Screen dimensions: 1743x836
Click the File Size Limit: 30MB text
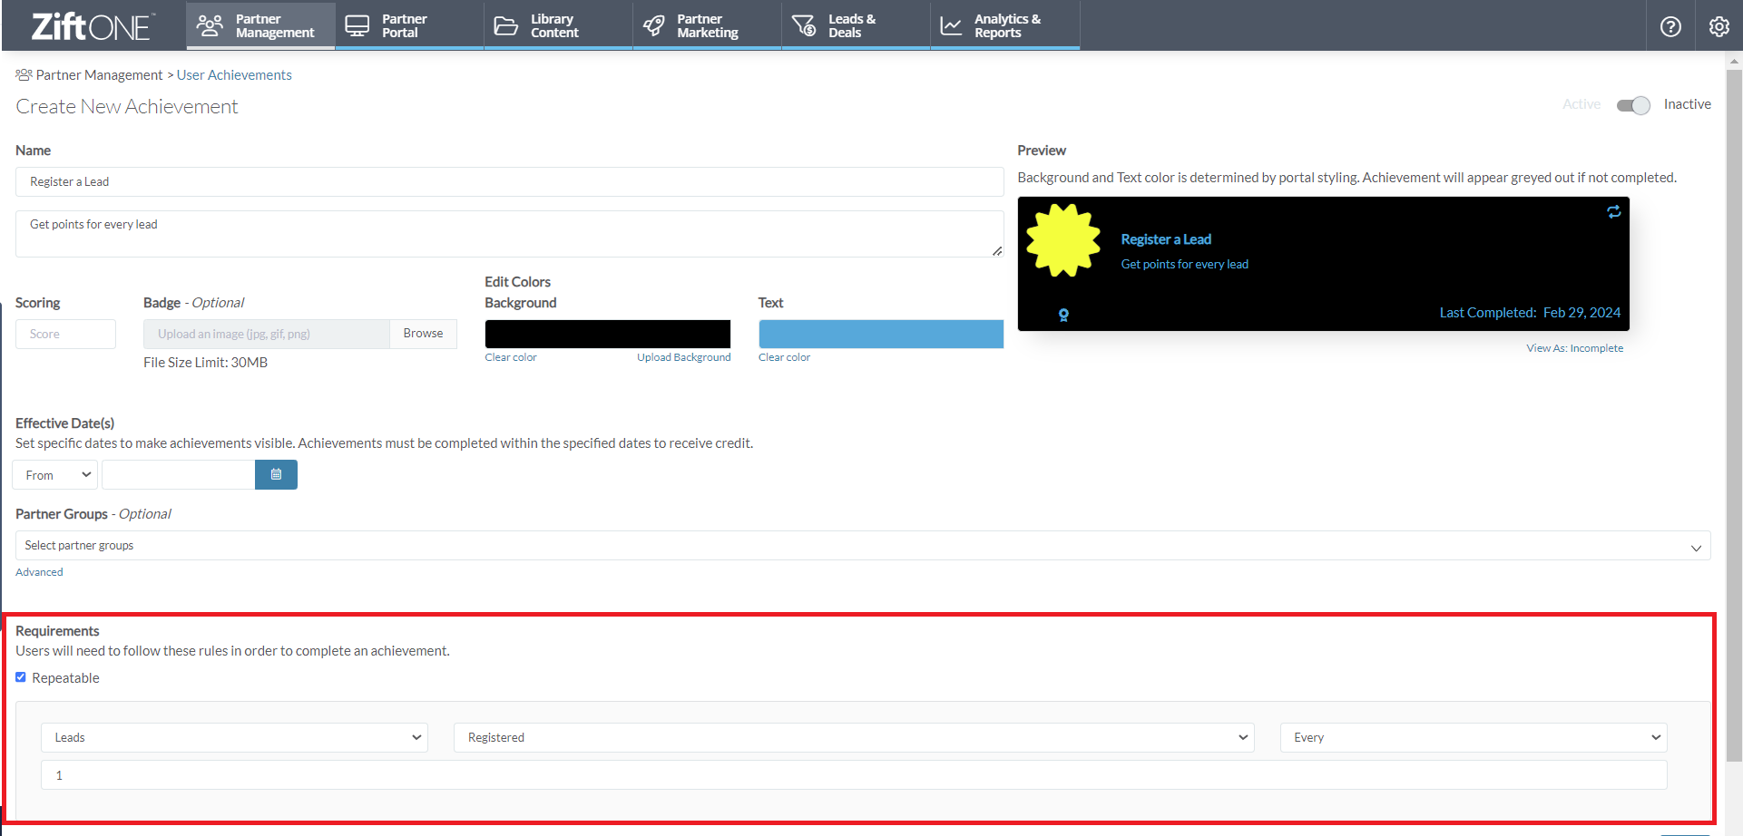point(205,363)
